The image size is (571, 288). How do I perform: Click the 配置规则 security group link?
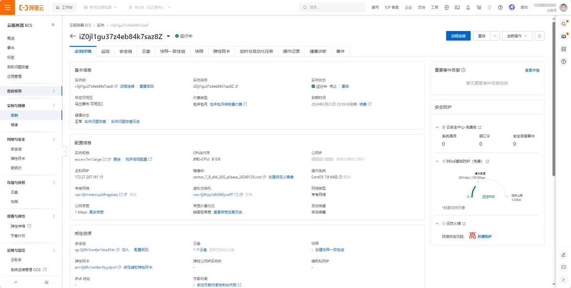click(x=141, y=250)
